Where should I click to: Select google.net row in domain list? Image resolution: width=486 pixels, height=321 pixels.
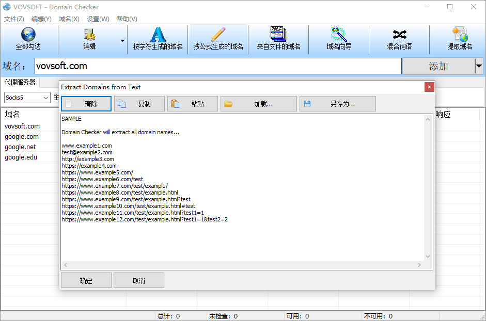click(20, 147)
